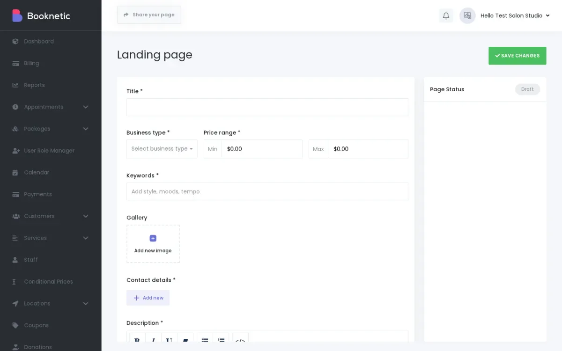Click the Description label

145,323
